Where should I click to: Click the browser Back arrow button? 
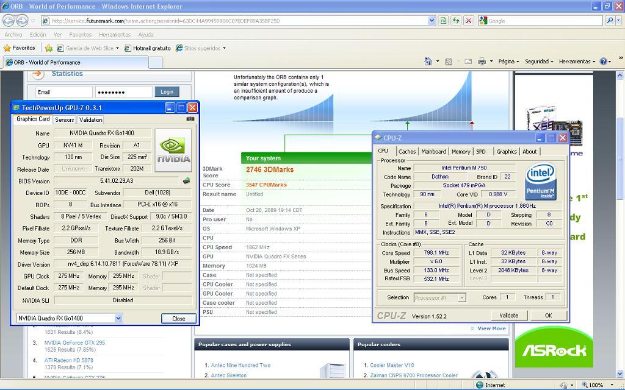[x=9, y=21]
